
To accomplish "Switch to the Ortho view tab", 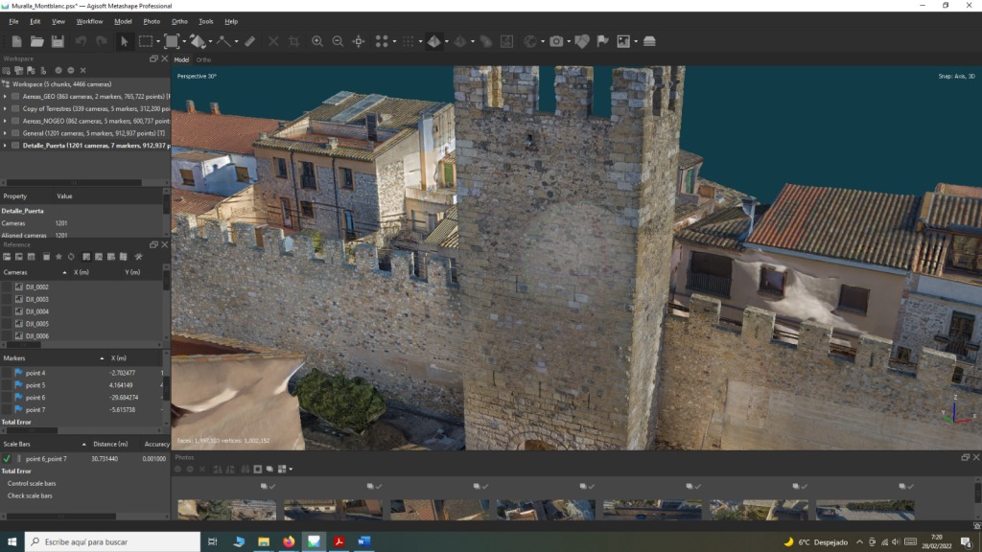I will [x=204, y=59].
